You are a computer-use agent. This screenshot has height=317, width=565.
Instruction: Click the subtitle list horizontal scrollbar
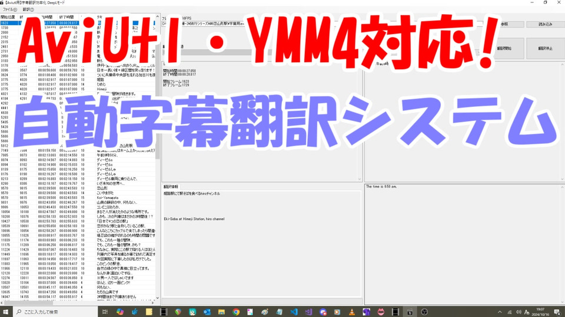(x=29, y=303)
